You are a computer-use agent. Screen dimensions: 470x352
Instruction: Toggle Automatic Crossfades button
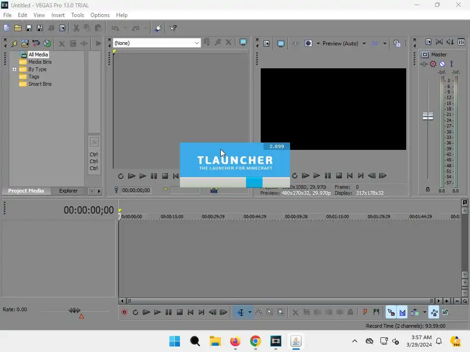pyautogui.click(x=402, y=312)
